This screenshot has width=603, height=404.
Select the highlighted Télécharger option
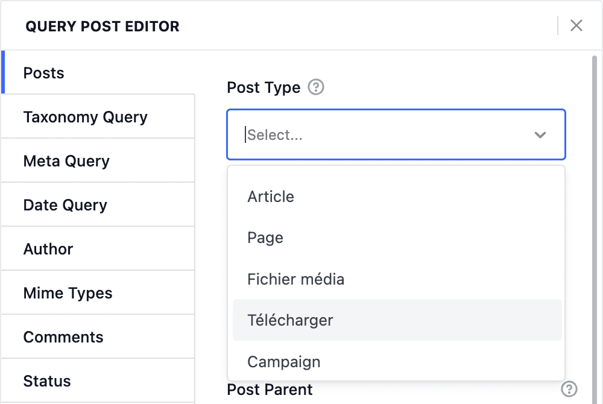[x=290, y=320]
